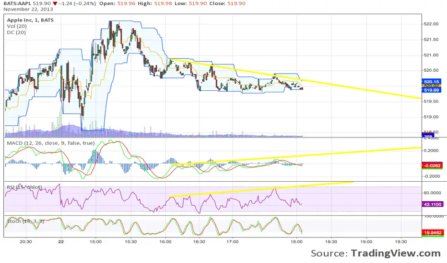Click the Close: 519.90 value in header
447x263 pixels.
pos(227,3)
